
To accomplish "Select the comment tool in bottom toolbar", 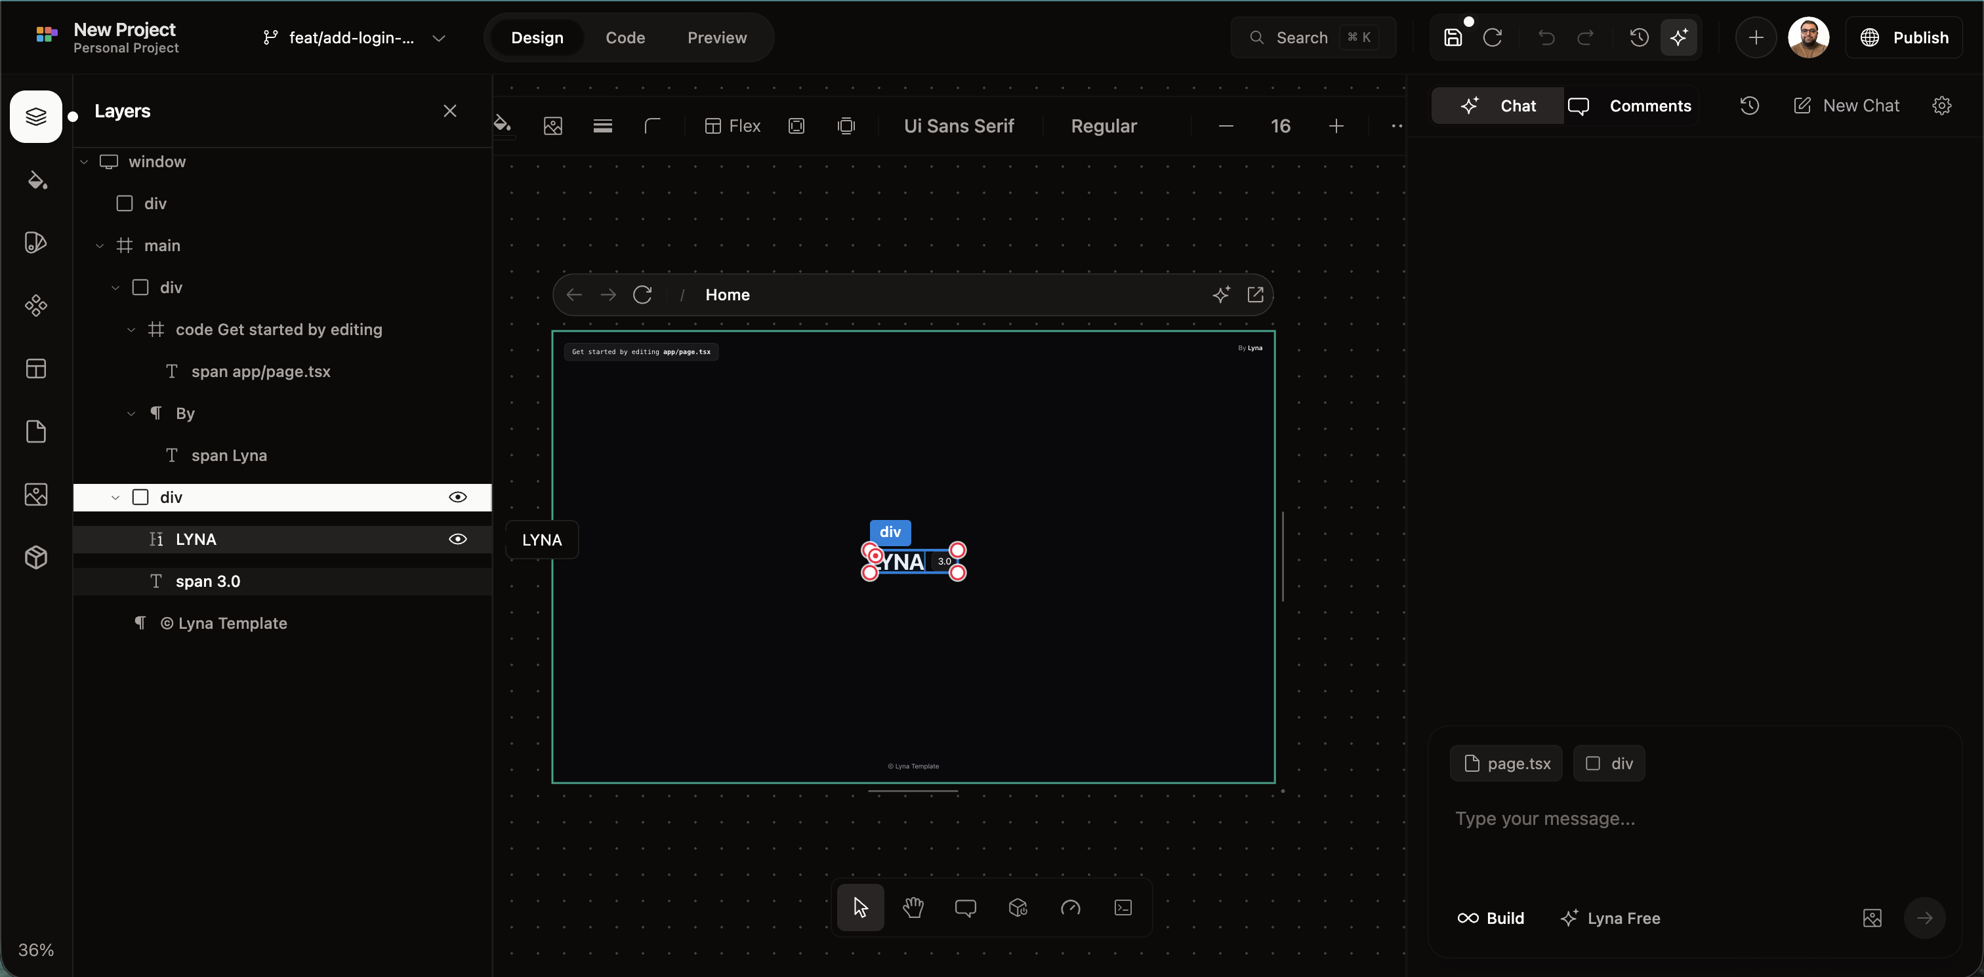I will pos(966,909).
